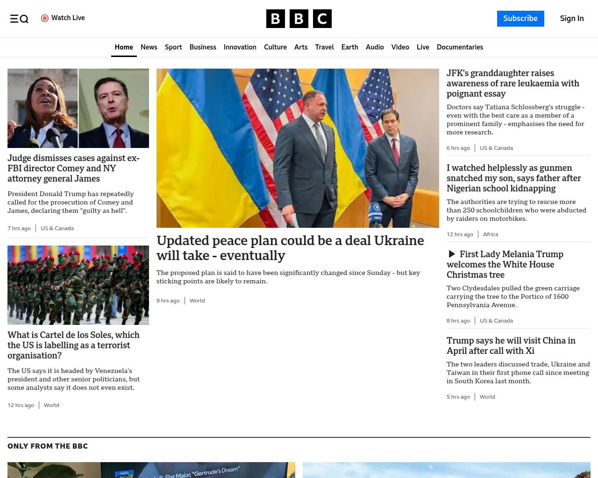
Task: Click the 250 schoolchildren abducted summary text
Action: (x=516, y=210)
